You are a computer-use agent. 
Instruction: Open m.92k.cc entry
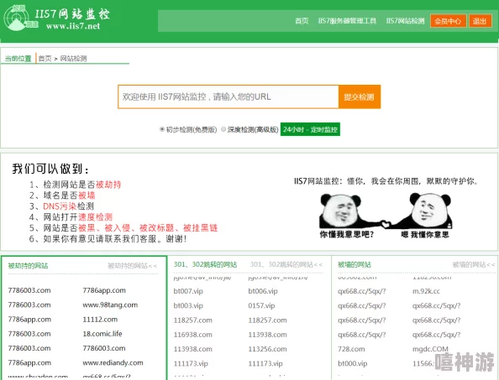tap(426, 291)
